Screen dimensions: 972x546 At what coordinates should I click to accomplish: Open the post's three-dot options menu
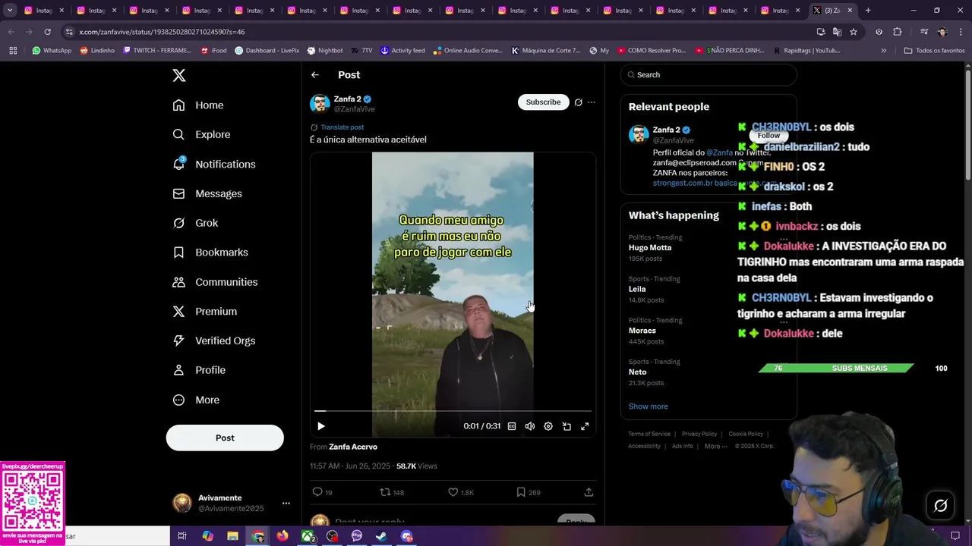click(592, 102)
